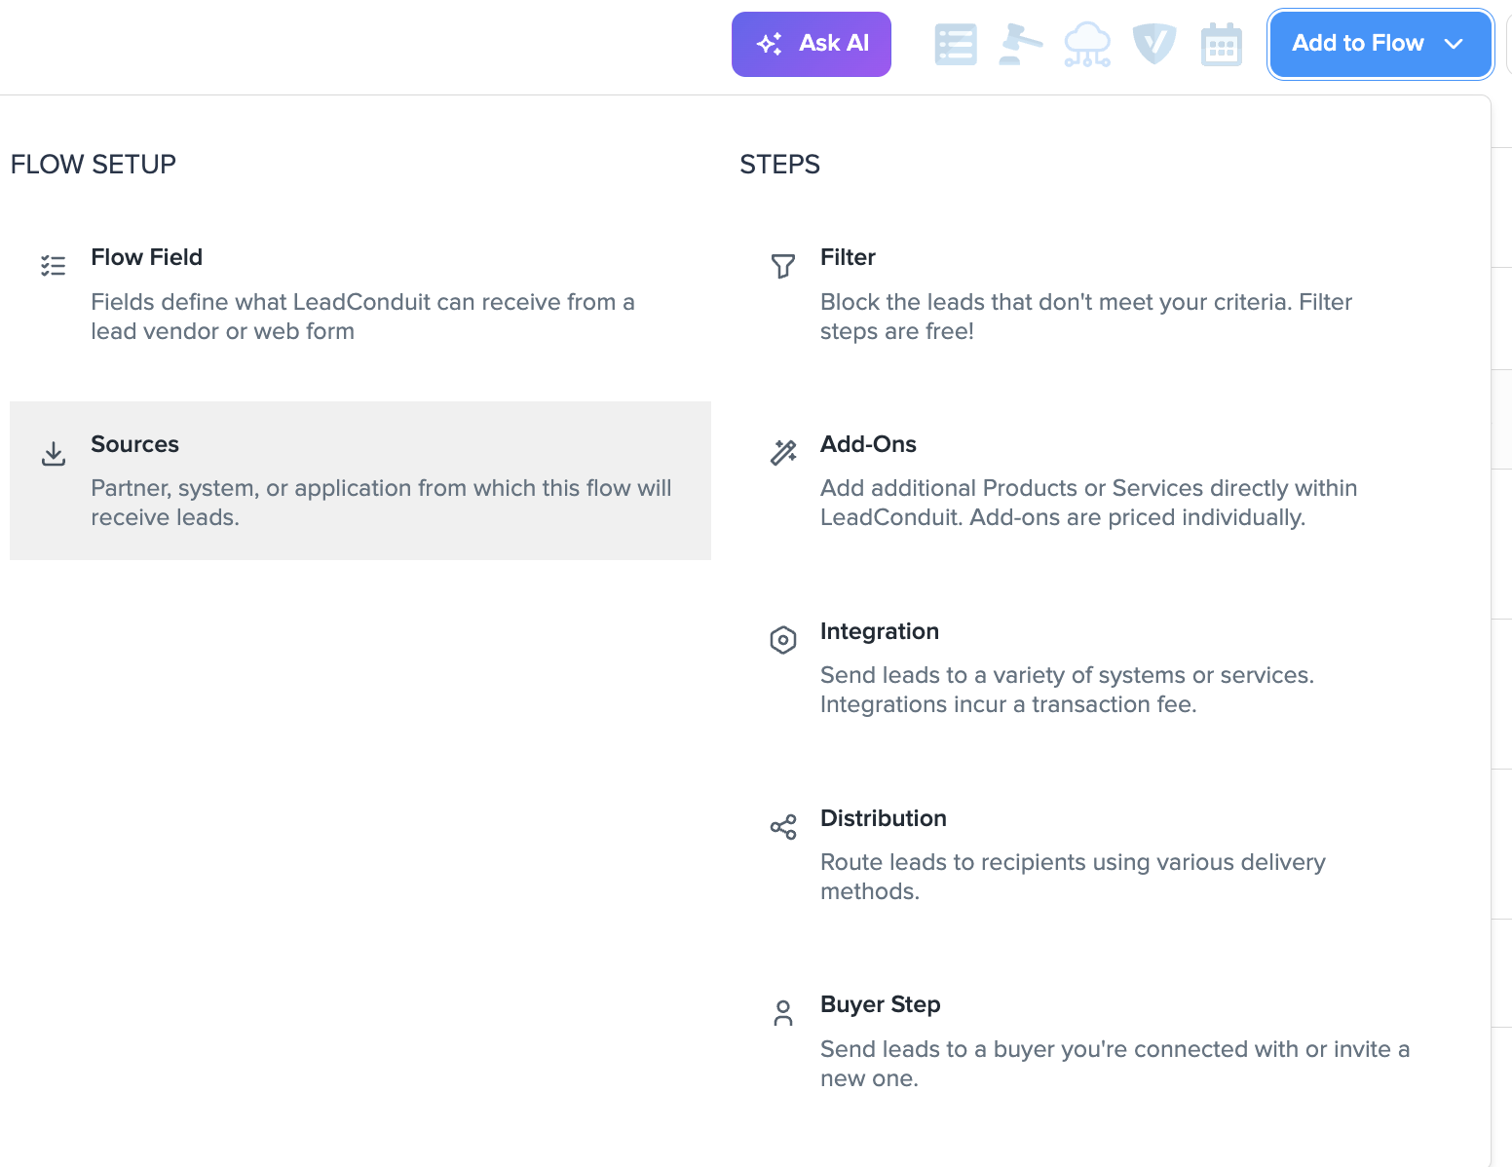The image size is (1512, 1167).
Task: Click the Integration hexagon icon
Action: point(783,640)
